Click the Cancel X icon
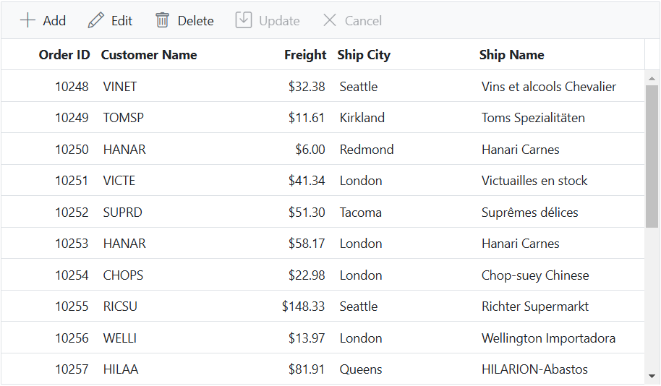The width and height of the screenshot is (661, 386). [x=330, y=20]
